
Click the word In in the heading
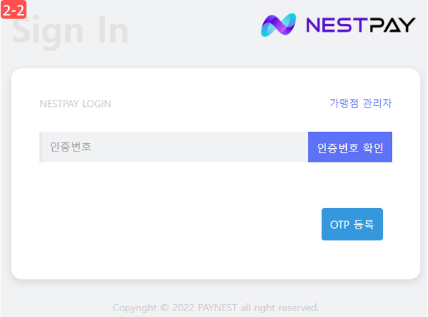pos(113,30)
